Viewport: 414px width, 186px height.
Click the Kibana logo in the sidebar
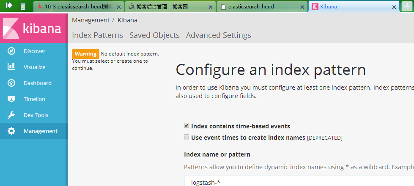pos(34,28)
